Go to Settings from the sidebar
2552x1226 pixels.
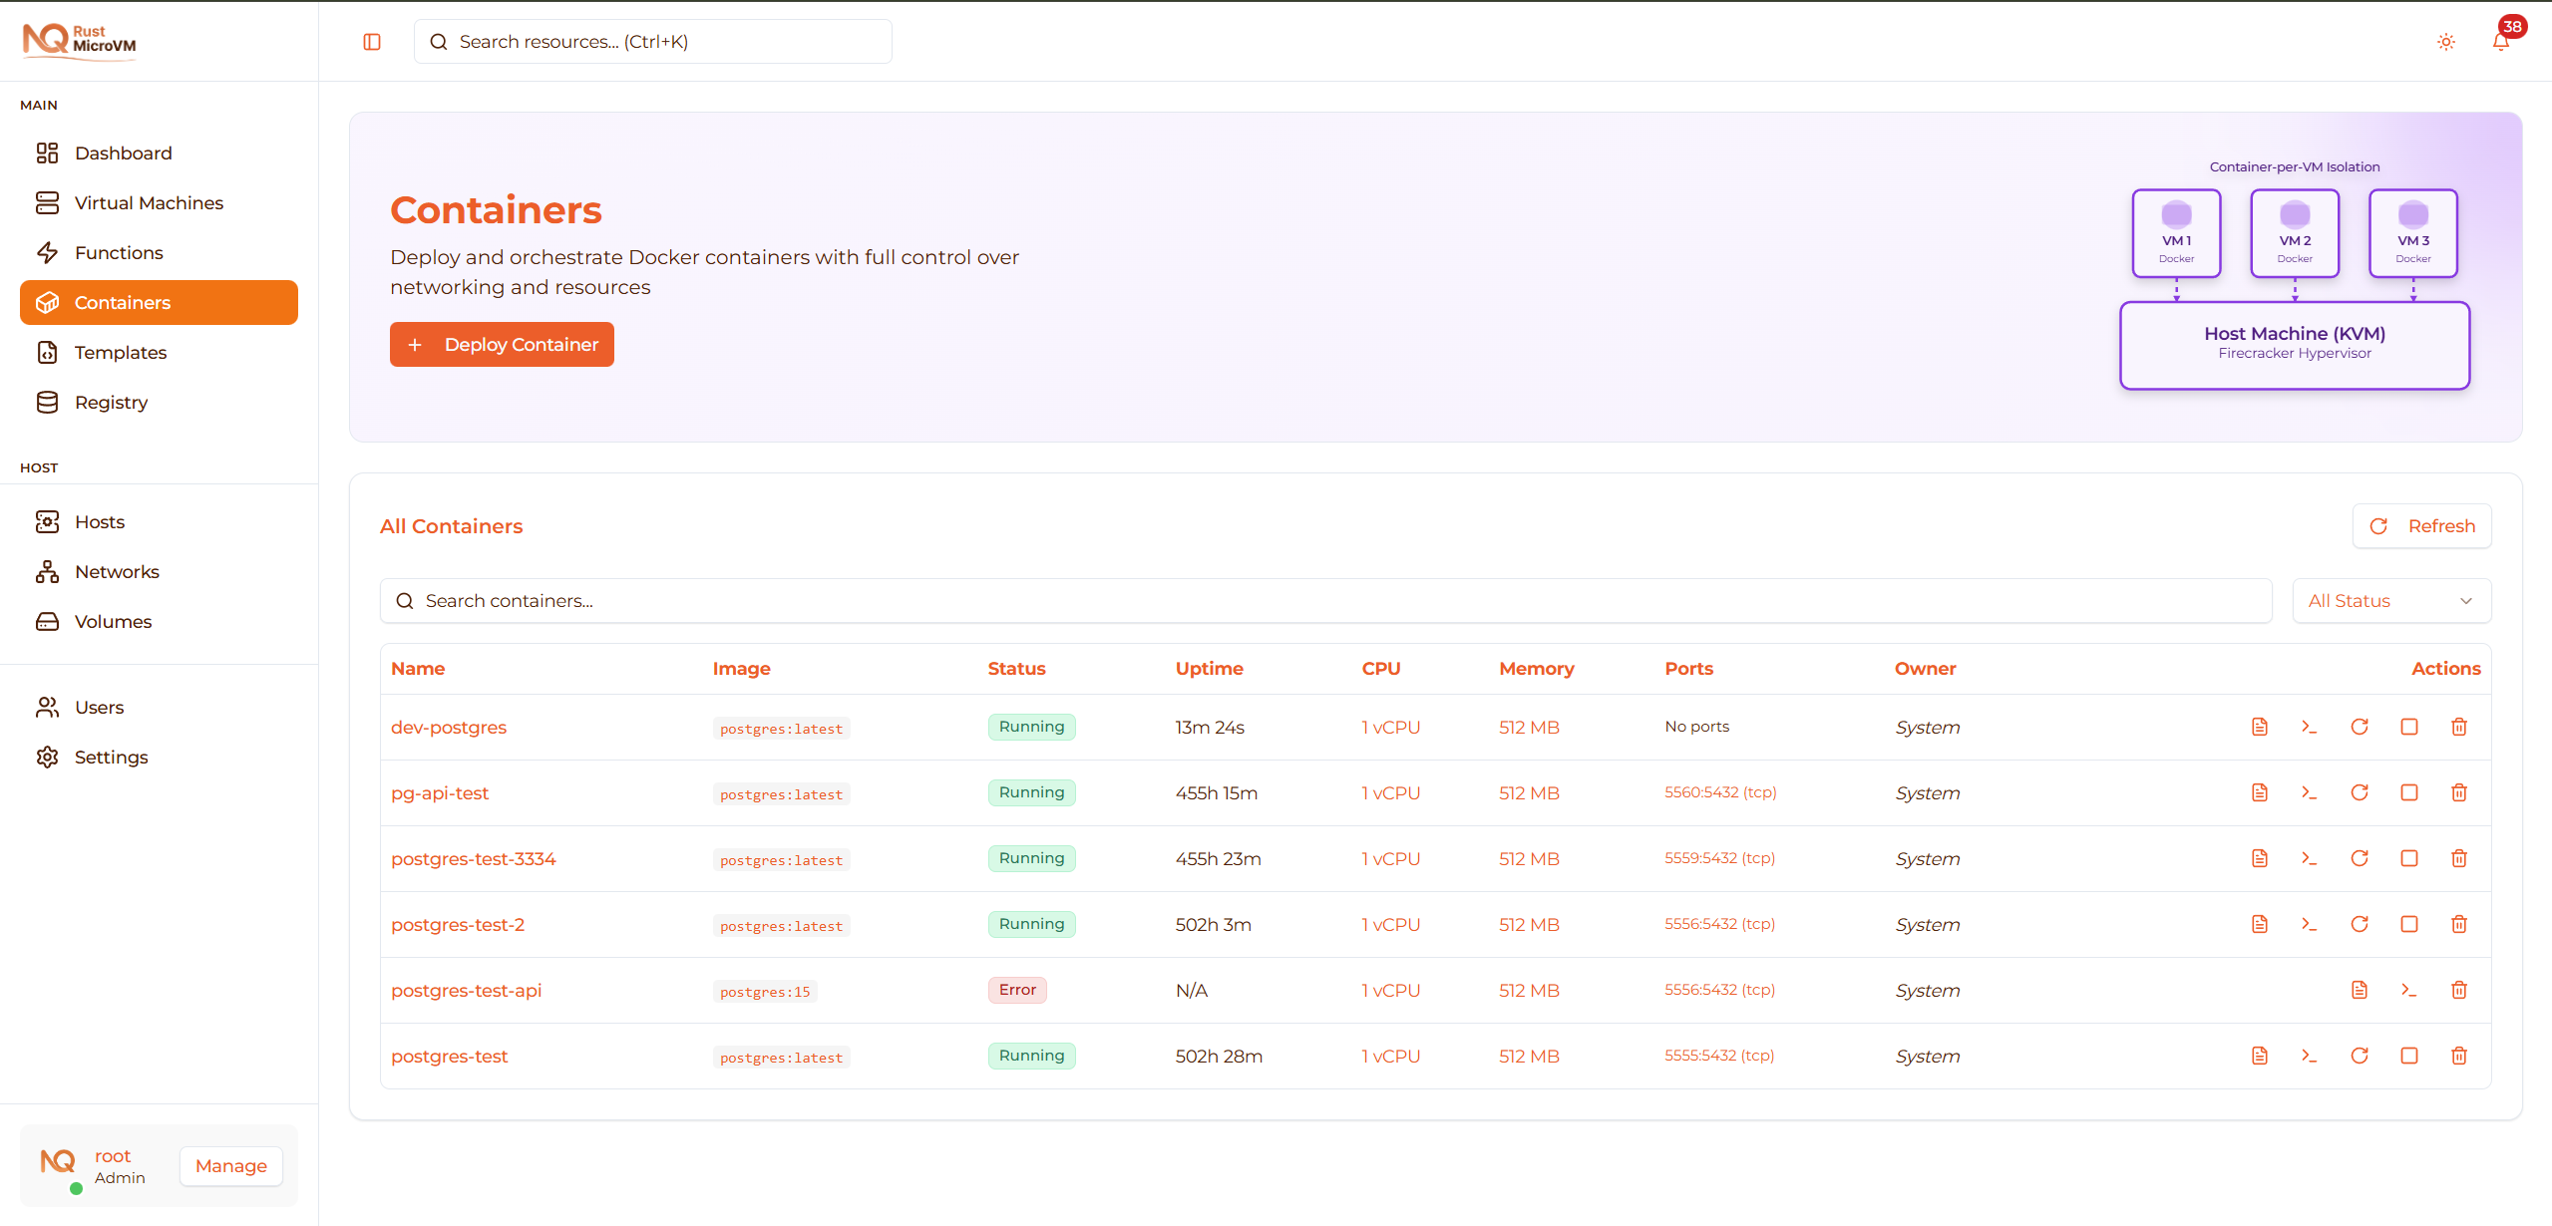[x=111, y=757]
